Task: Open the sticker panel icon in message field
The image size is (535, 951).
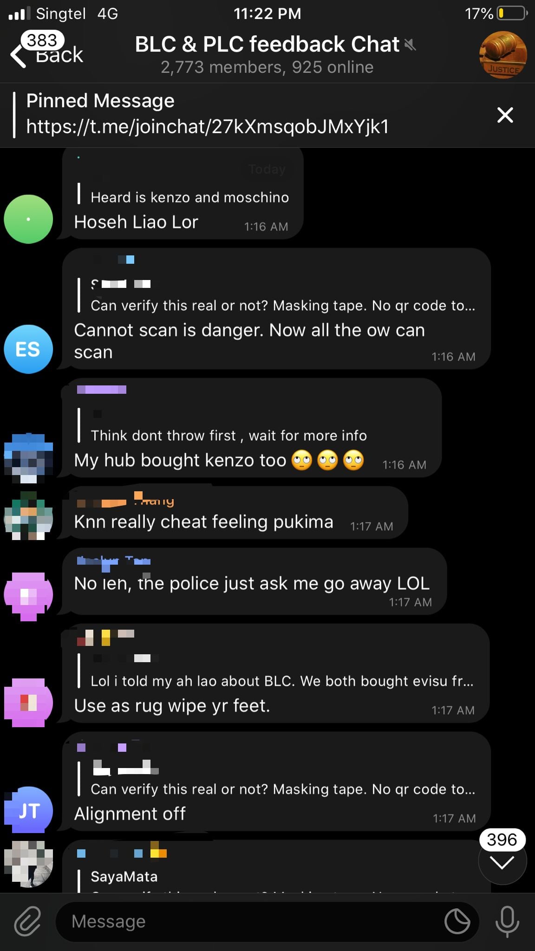Action: tap(457, 921)
